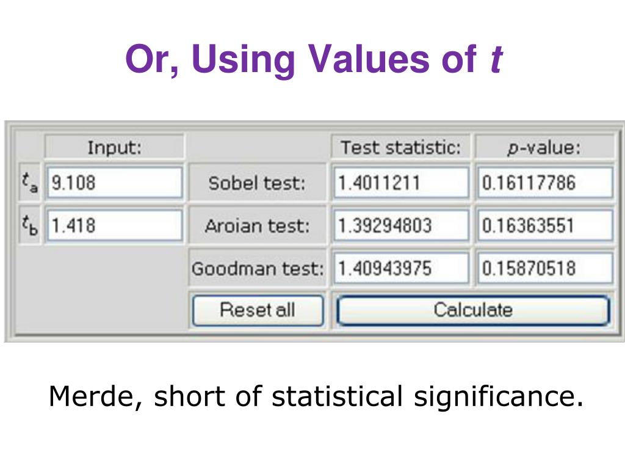The width and height of the screenshot is (625, 469).
Task: Select the t-b input field containing 1.418
Action: pos(115,226)
